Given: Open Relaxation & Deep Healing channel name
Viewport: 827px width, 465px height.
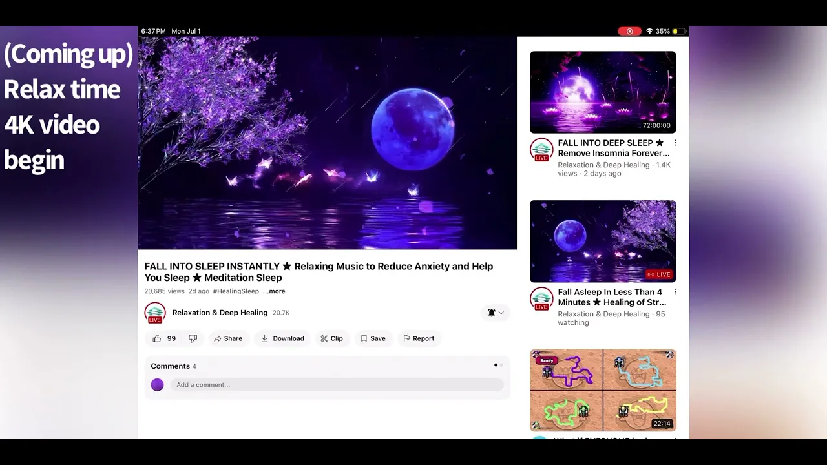Looking at the screenshot, I should click(x=220, y=313).
